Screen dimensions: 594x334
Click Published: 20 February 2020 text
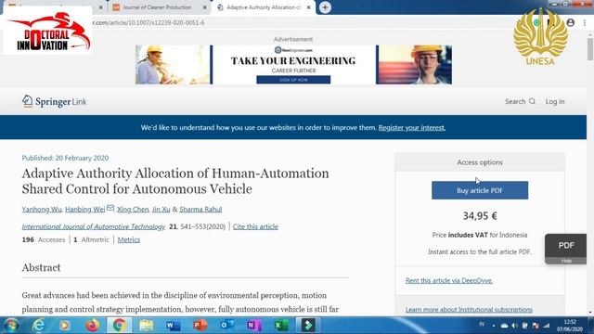[65, 158]
